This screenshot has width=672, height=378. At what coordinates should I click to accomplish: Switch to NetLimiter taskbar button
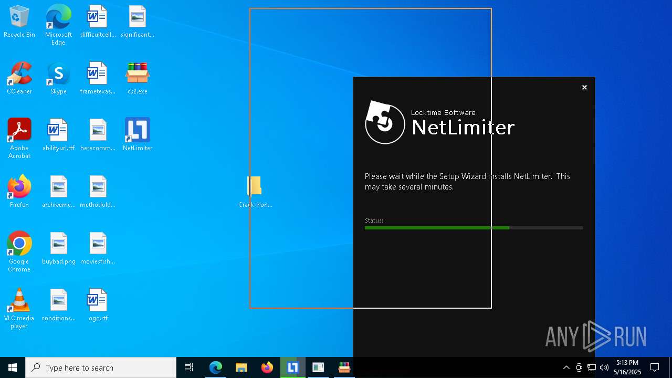point(293,367)
